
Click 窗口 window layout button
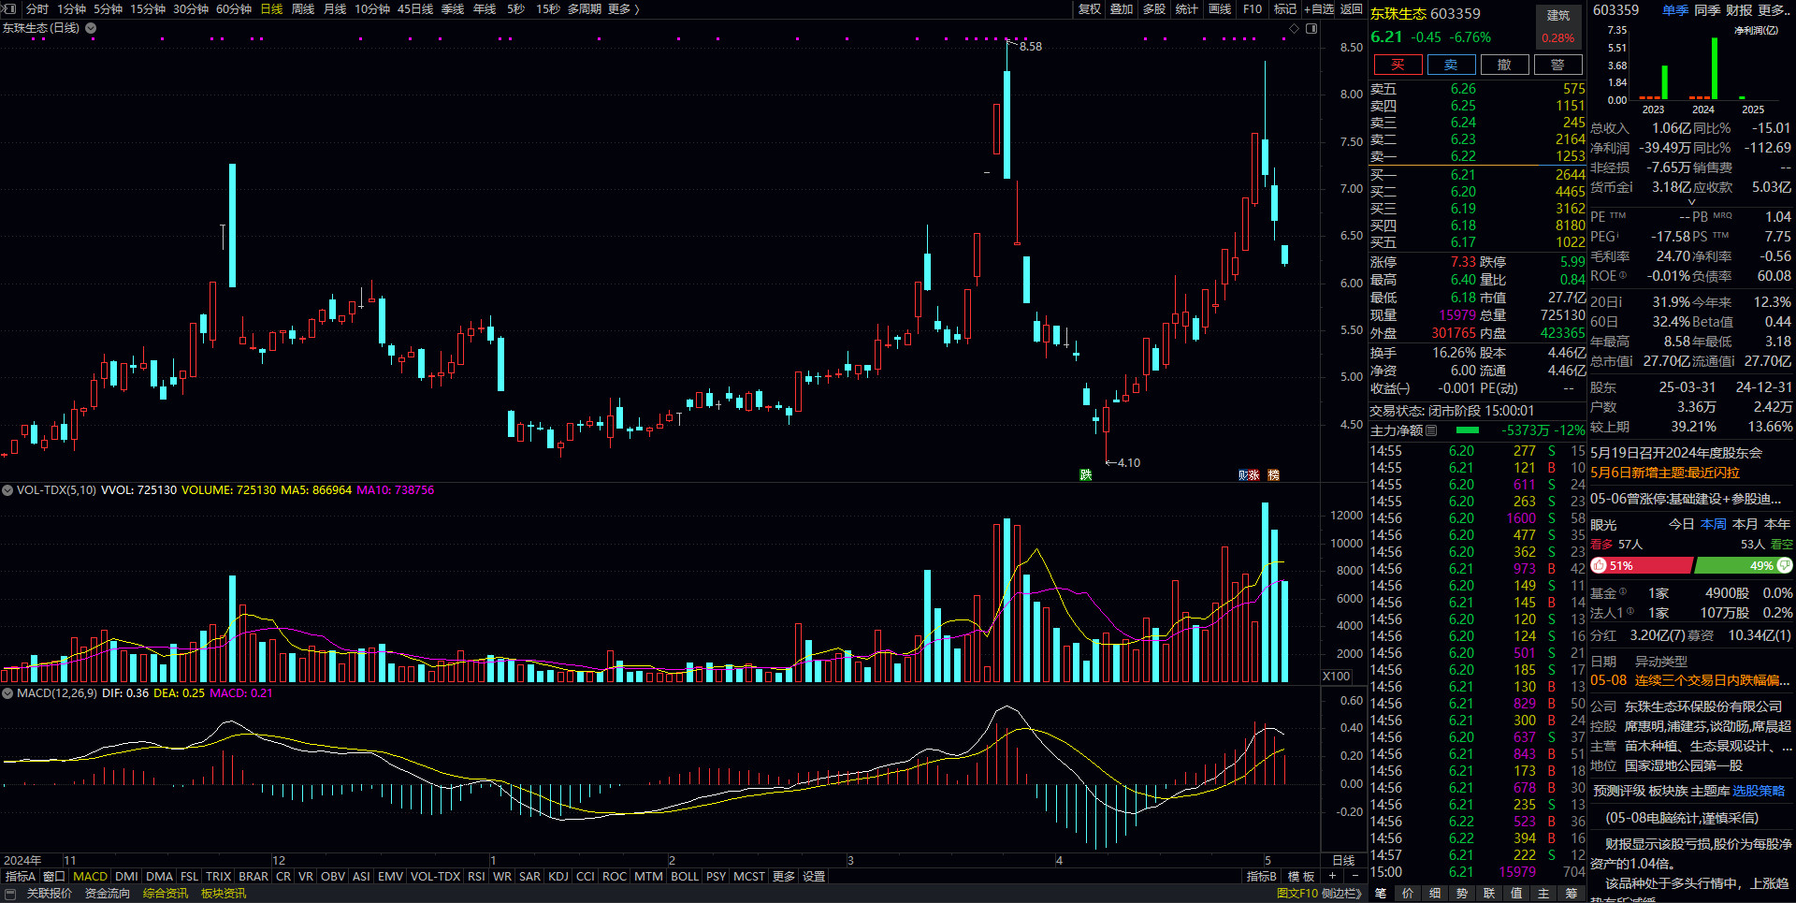(x=54, y=877)
